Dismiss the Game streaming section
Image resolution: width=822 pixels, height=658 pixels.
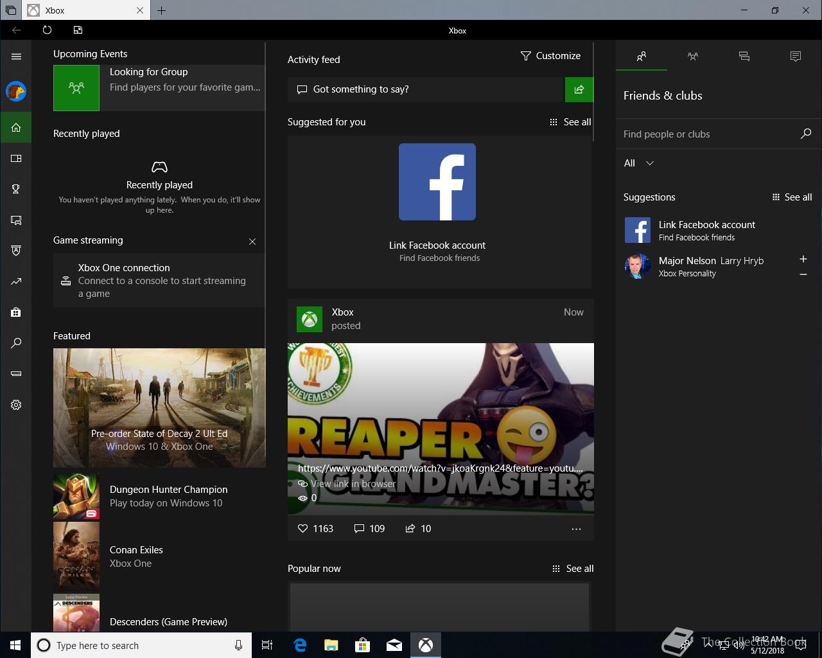tap(252, 242)
